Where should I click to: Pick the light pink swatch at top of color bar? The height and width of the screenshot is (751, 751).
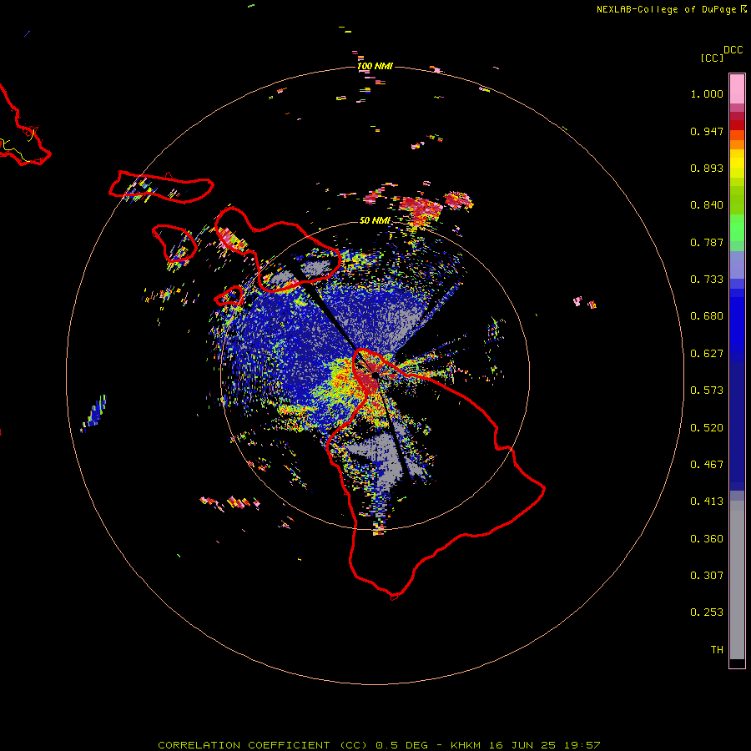coord(737,88)
